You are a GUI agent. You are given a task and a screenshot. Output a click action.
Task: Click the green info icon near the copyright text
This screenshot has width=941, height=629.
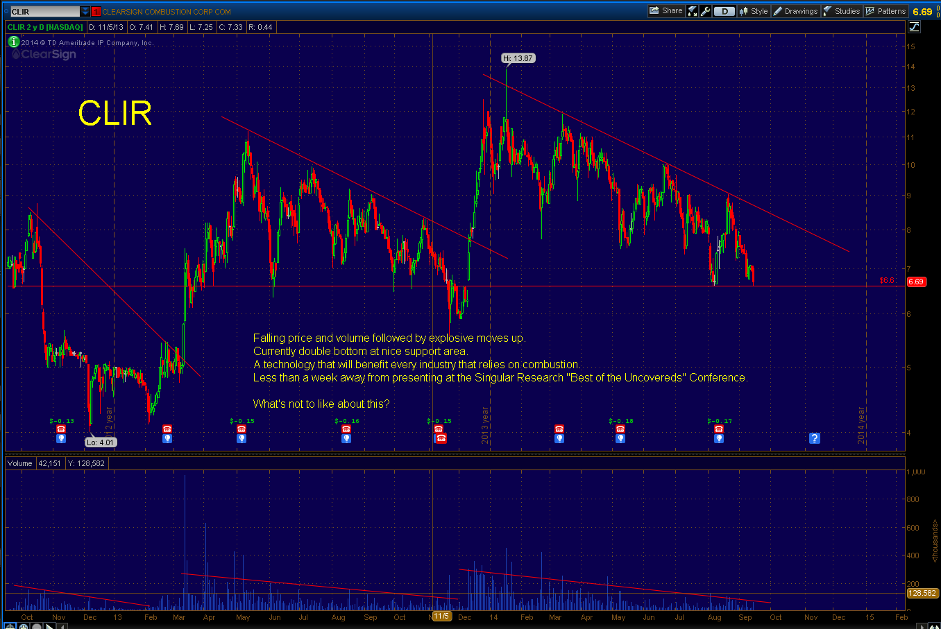click(13, 42)
